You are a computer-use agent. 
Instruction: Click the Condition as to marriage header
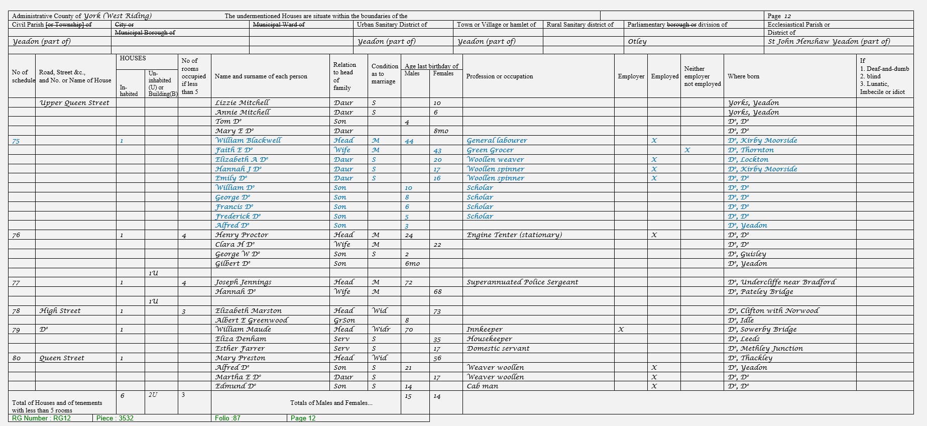tap(385, 74)
